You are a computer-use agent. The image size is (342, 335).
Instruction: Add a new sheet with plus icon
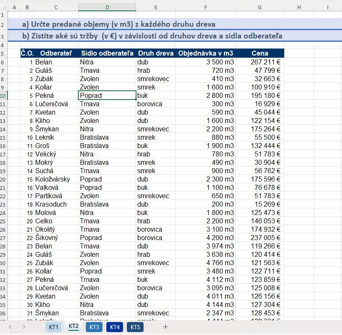coord(165,327)
